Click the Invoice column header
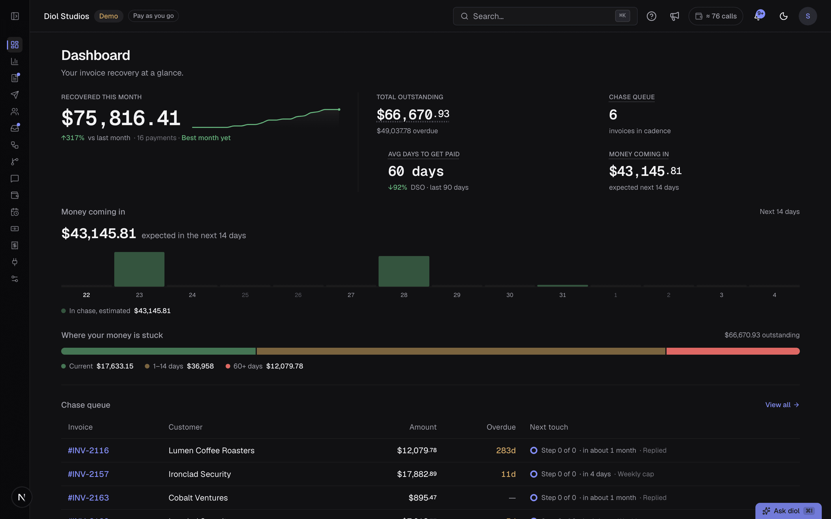The width and height of the screenshot is (831, 519). [80, 427]
